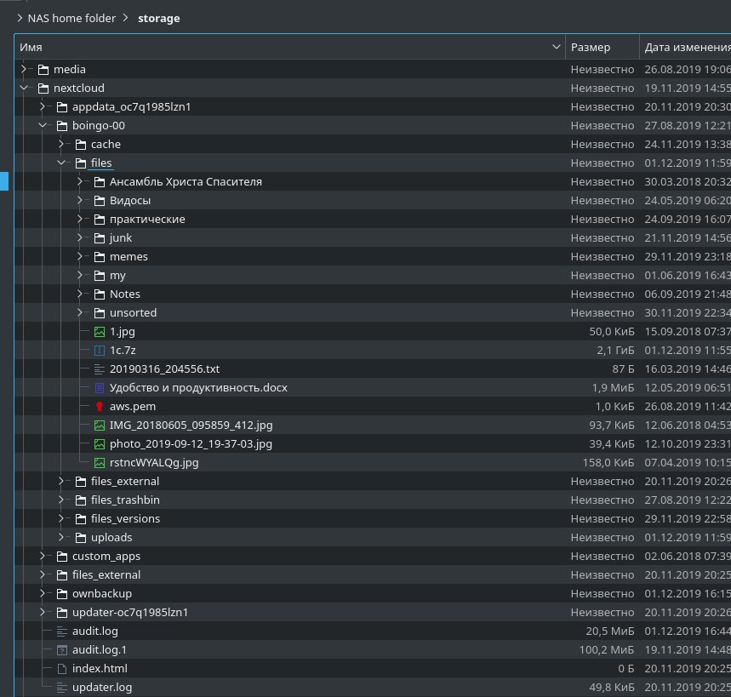731x697 pixels.
Task: Click the files_trashbin folder icon
Action: [x=81, y=500]
